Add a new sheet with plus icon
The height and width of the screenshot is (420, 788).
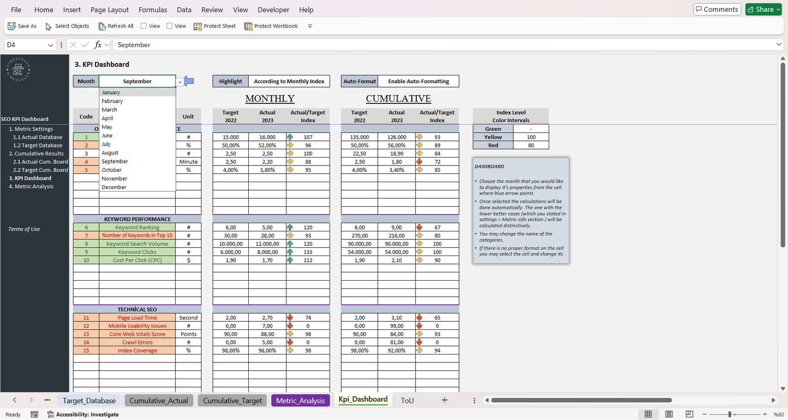coord(444,400)
